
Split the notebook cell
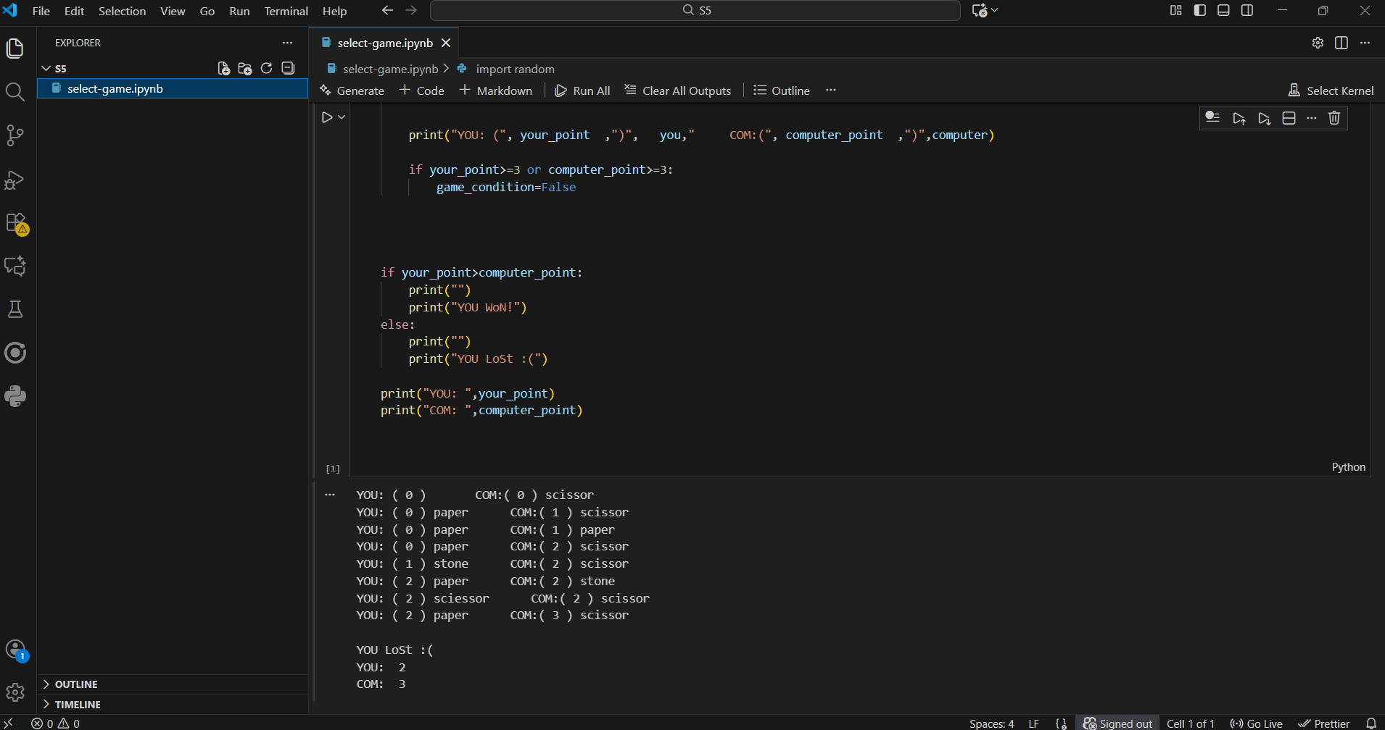point(1289,118)
